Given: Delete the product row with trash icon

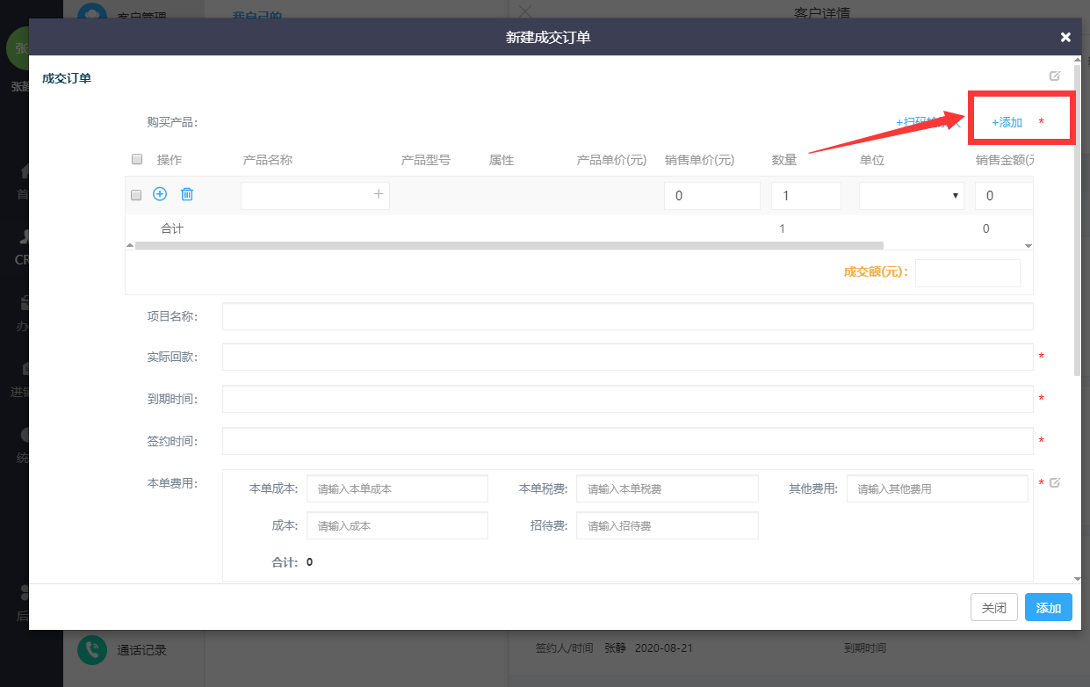Looking at the screenshot, I should tap(186, 194).
